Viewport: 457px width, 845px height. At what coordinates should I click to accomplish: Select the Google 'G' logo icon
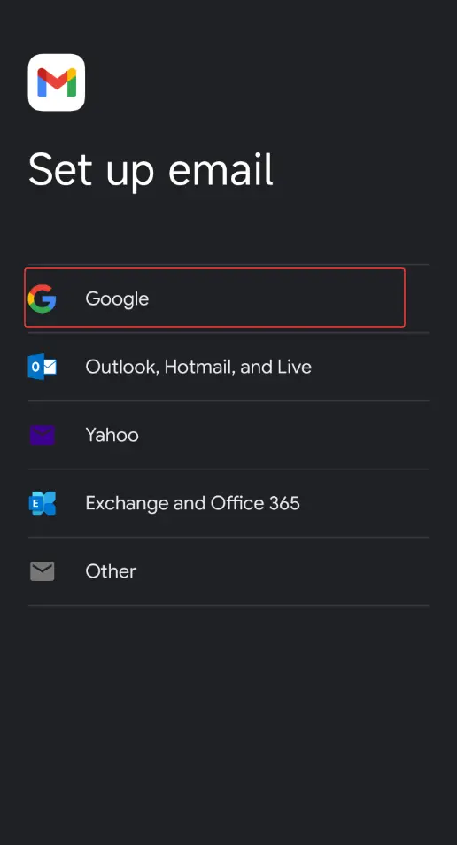(42, 298)
